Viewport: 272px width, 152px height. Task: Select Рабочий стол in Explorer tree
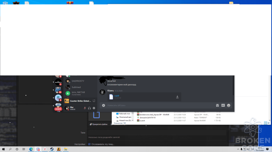123,114
